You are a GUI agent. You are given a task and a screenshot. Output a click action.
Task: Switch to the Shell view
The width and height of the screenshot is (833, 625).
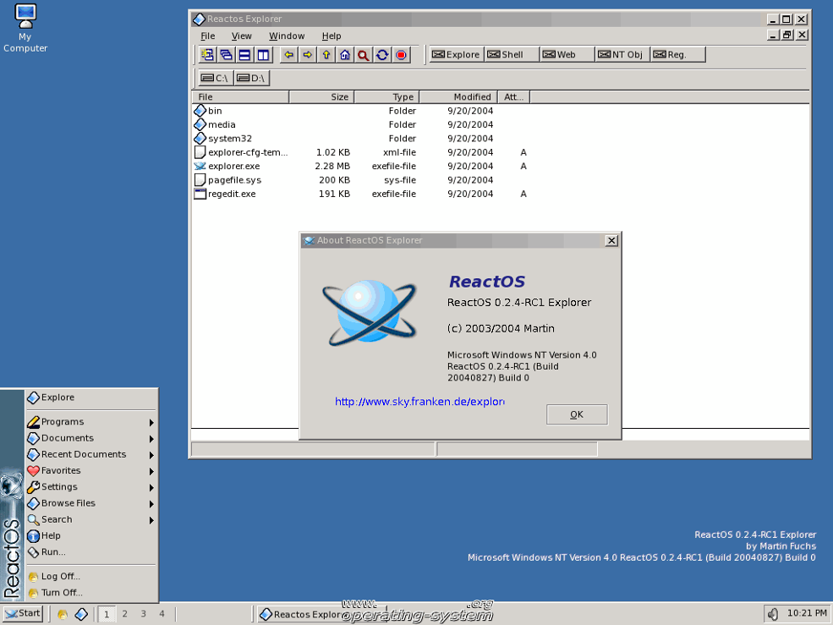511,54
